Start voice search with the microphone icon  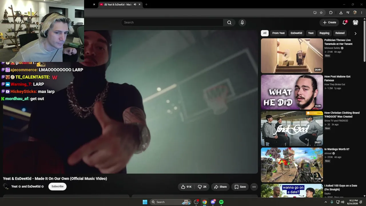(x=242, y=22)
